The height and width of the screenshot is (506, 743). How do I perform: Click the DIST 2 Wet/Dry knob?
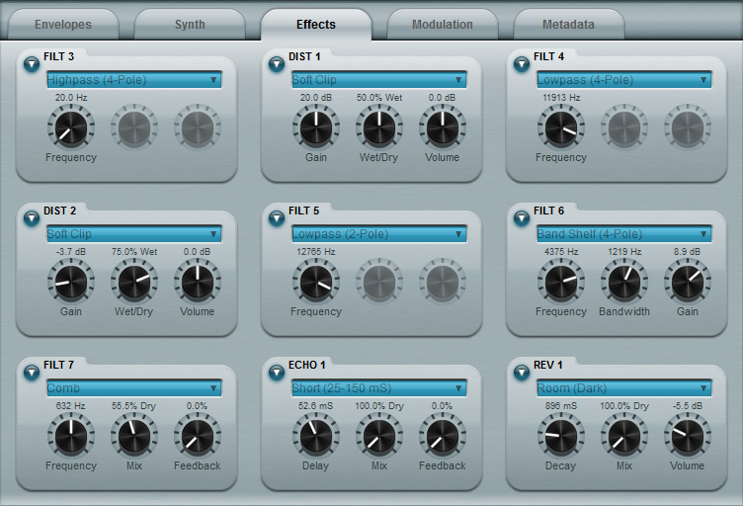coord(134,282)
